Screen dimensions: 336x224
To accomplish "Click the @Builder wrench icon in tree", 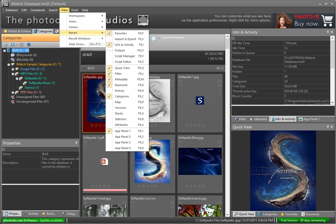I will click(x=13, y=60).
